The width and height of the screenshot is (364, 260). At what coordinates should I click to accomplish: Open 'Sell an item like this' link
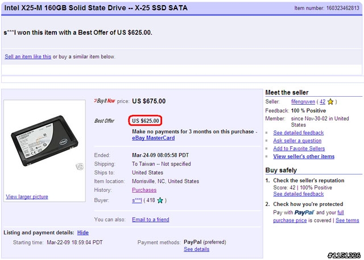tap(28, 57)
